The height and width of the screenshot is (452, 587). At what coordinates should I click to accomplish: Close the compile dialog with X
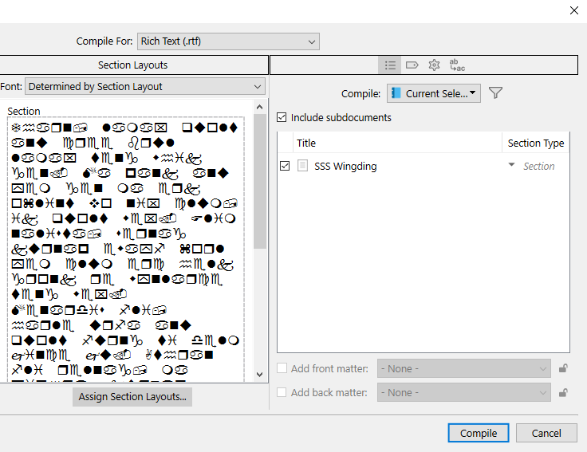click(x=573, y=10)
